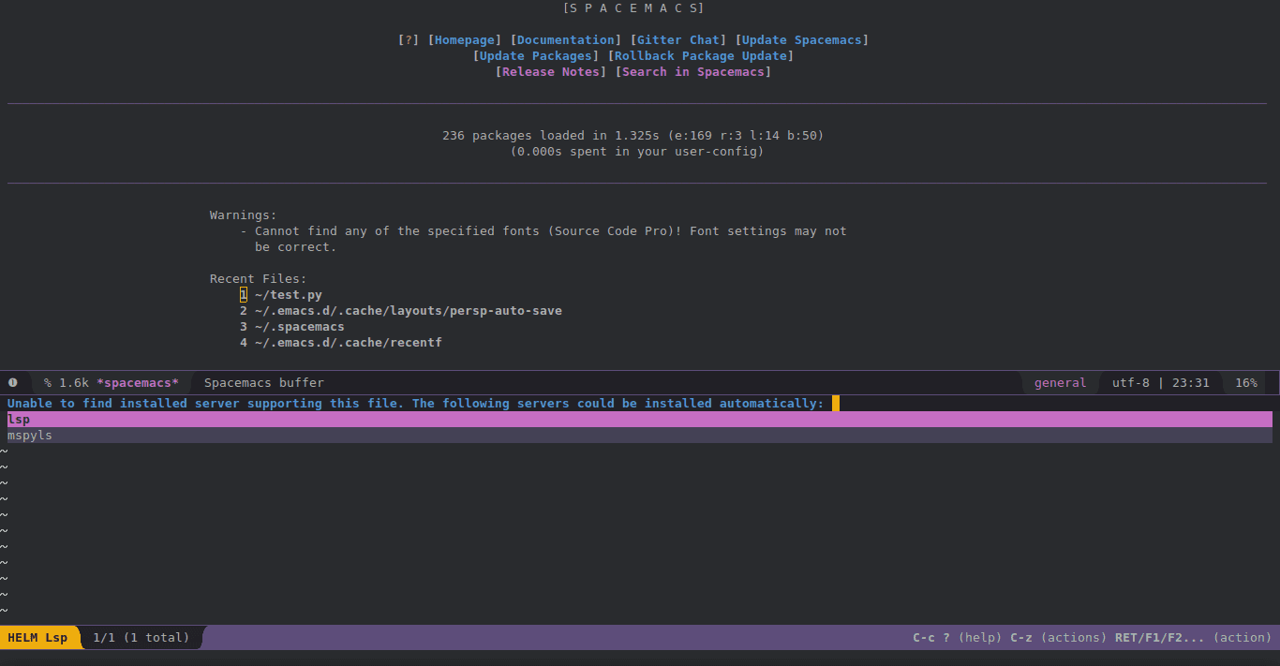
Task: Open Release Notes
Action: click(551, 72)
